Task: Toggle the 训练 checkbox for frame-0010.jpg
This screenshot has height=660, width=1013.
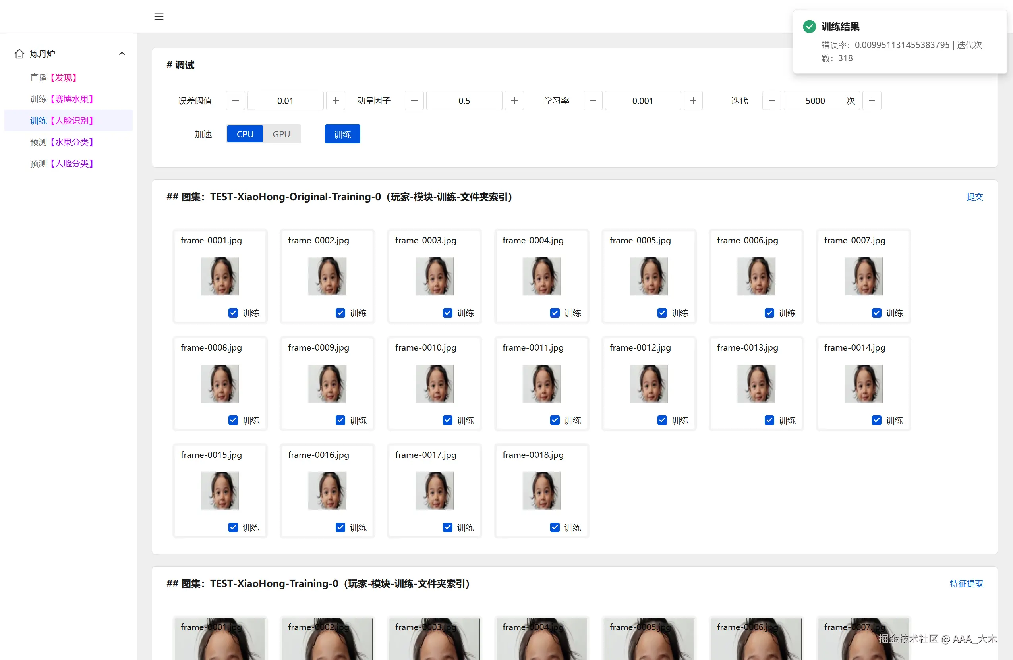Action: [447, 420]
